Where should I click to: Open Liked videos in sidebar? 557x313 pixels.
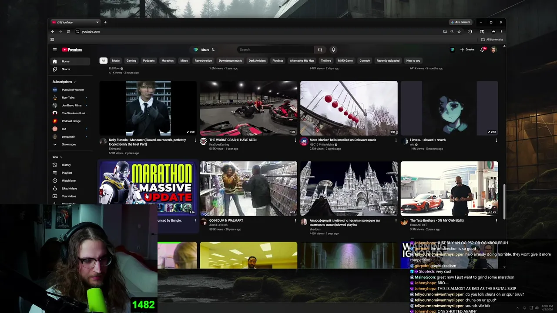tap(70, 188)
